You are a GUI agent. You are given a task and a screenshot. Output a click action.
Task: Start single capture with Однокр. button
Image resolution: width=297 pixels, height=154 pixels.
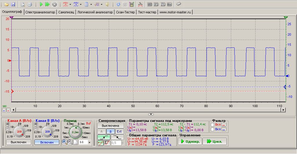point(190,141)
